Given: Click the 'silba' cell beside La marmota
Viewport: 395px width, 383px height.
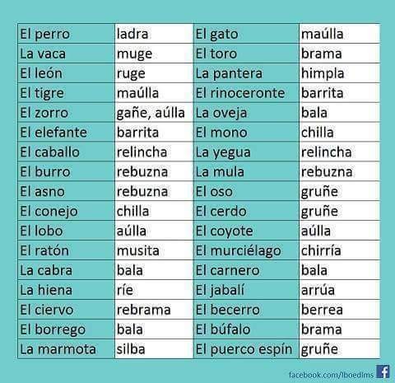Looking at the screenshot, I should [154, 349].
